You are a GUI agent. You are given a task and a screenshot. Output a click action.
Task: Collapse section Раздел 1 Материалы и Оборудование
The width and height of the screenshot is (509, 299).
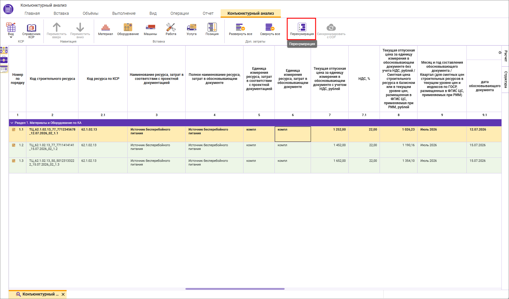(12, 123)
